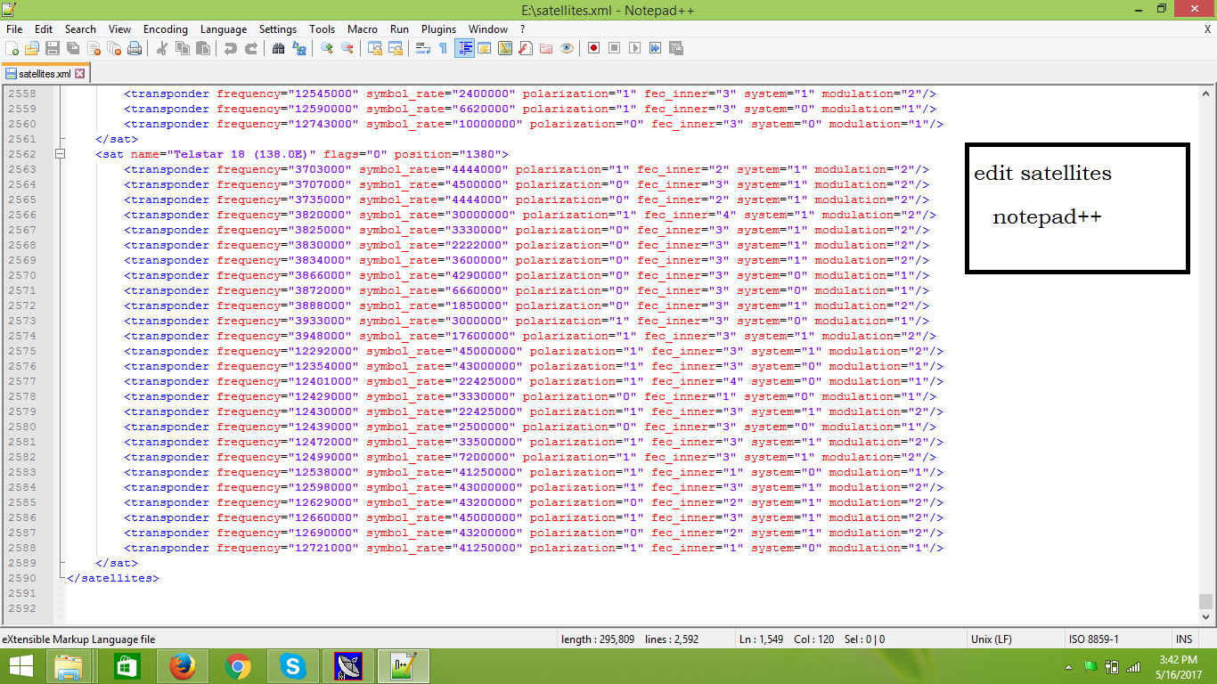This screenshot has width=1217, height=684.
Task: Undo the last edit via toolbar
Action: point(231,48)
